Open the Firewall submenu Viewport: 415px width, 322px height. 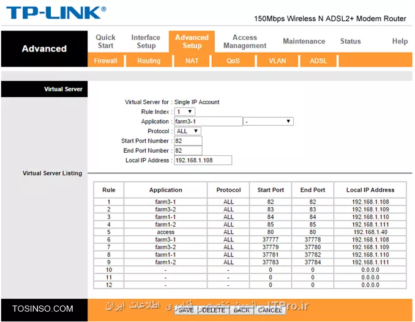click(x=106, y=60)
